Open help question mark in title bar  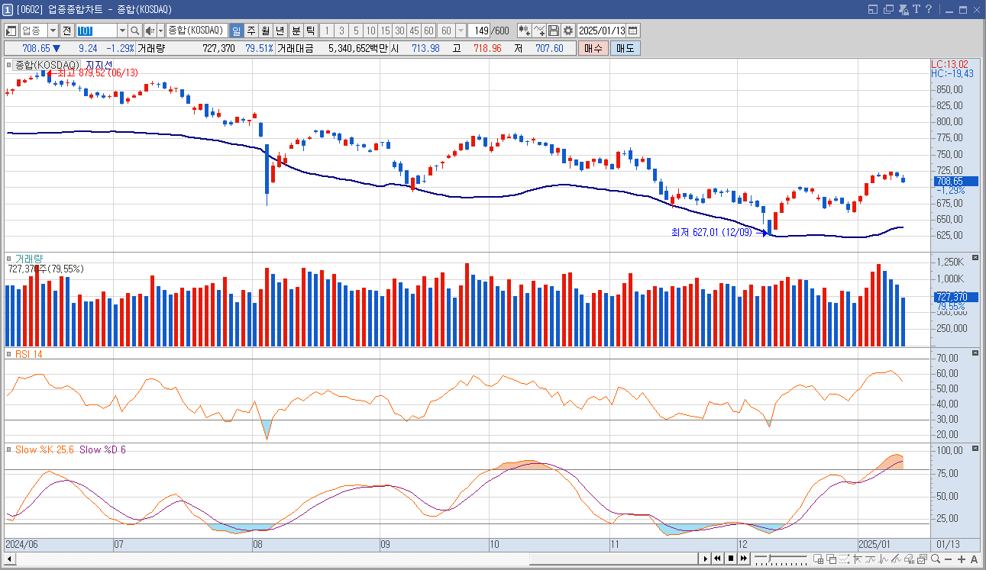coord(929,9)
